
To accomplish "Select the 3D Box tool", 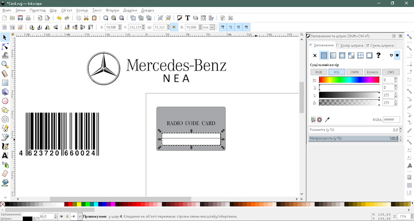I will click(5, 92).
